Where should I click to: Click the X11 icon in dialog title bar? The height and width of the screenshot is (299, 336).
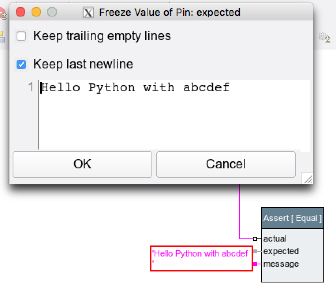pyautogui.click(x=88, y=13)
